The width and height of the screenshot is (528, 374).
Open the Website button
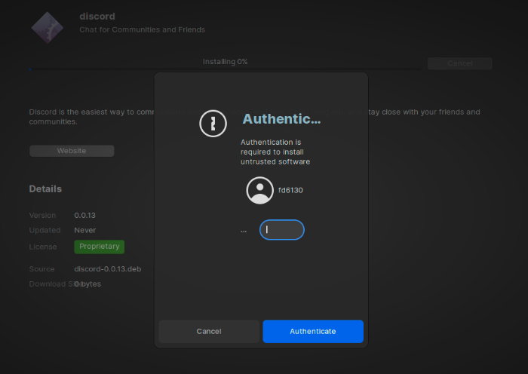(x=72, y=151)
